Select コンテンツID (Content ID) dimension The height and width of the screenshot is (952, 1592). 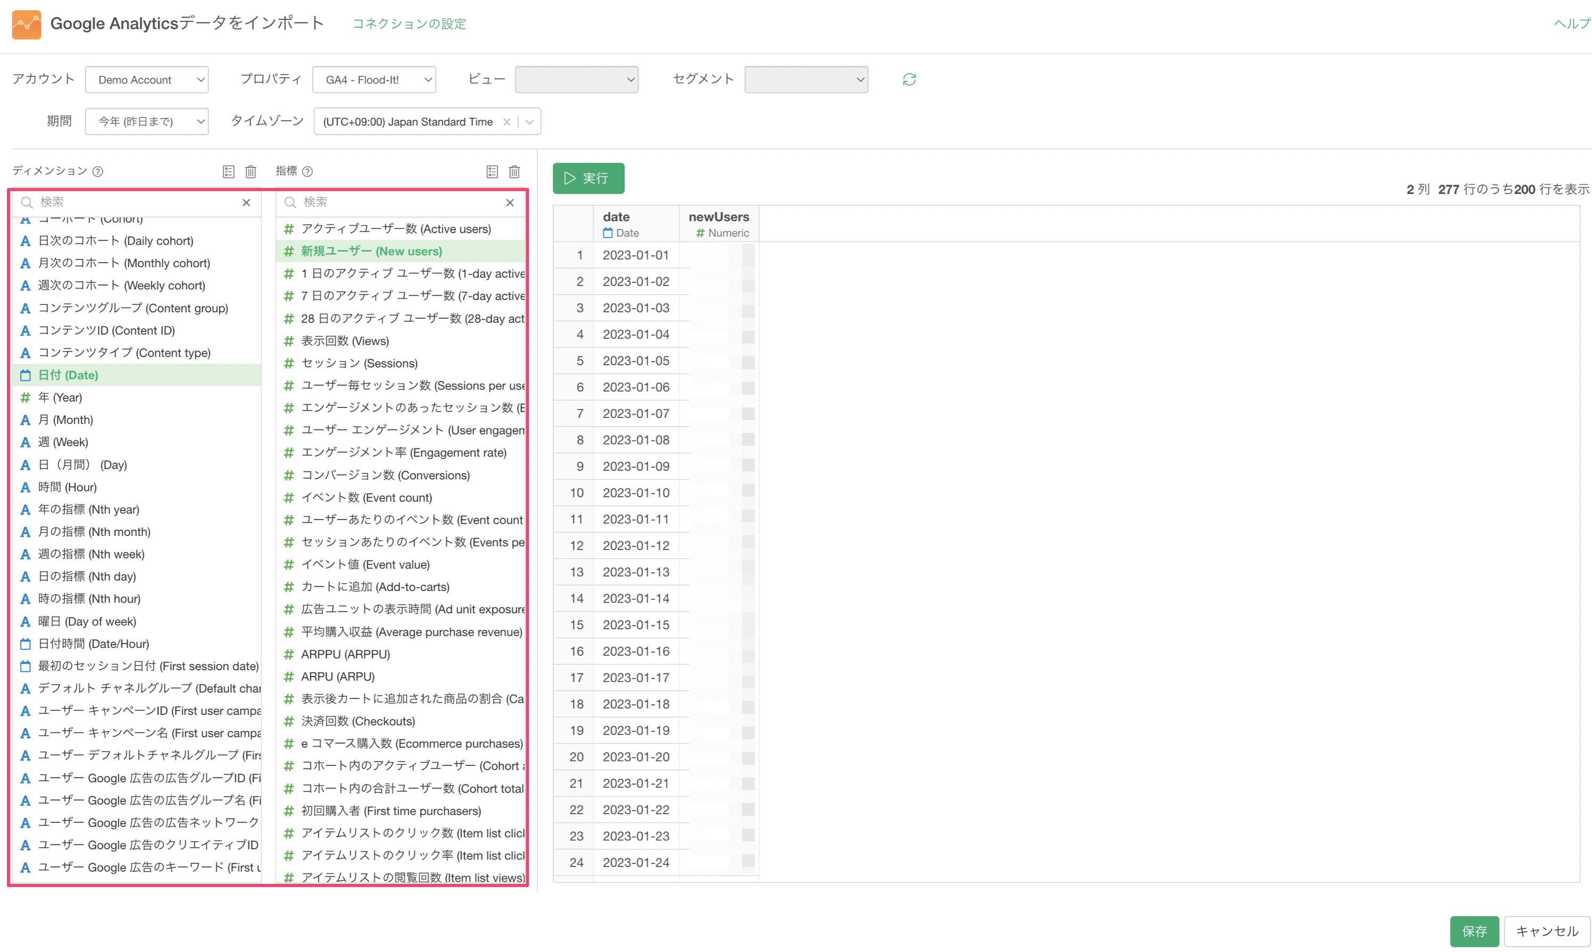coord(136,330)
